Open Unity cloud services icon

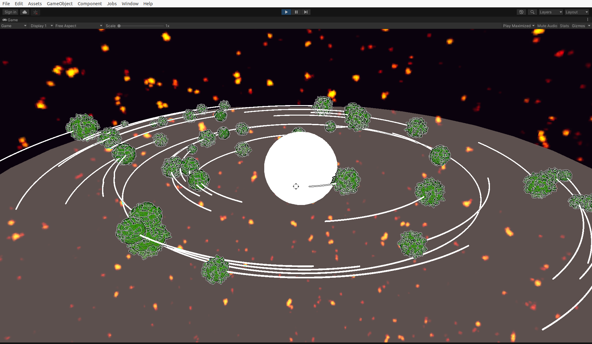pos(25,12)
